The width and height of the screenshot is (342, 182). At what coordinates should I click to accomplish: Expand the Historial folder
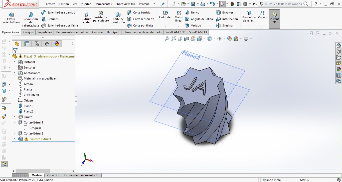[x=14, y=62]
